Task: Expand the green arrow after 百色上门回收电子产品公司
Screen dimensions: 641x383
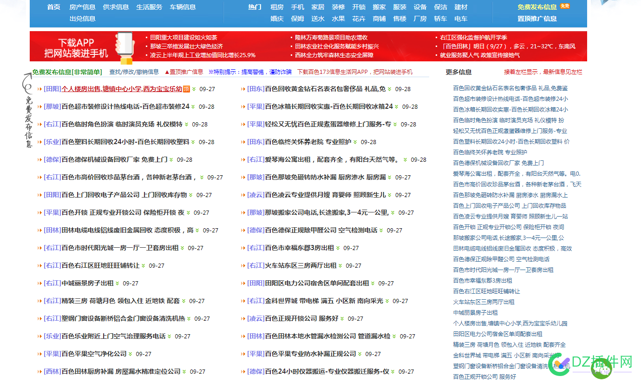Action: coord(191,195)
